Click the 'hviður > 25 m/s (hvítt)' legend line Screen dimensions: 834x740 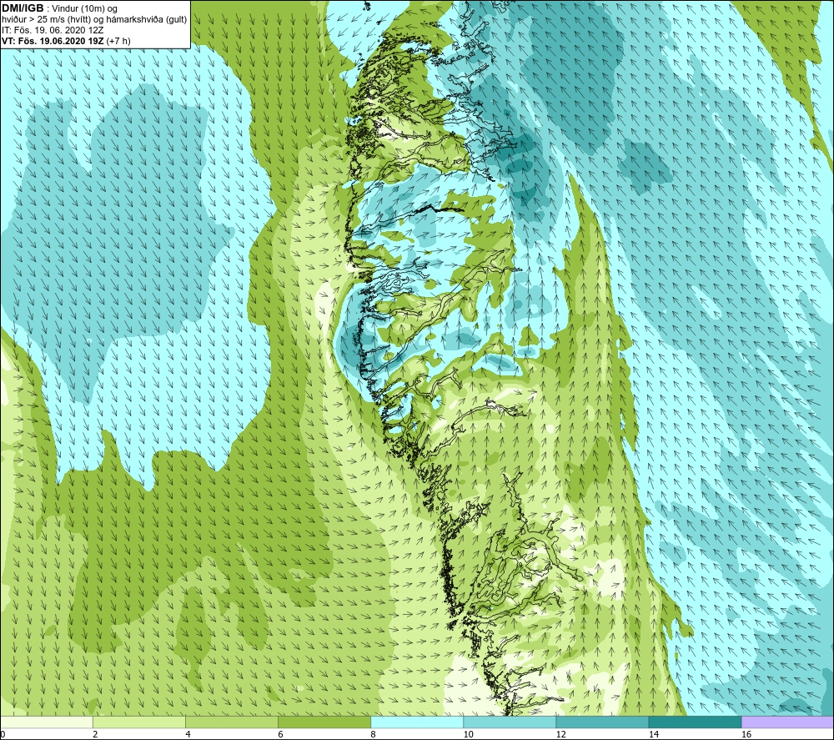coord(95,20)
